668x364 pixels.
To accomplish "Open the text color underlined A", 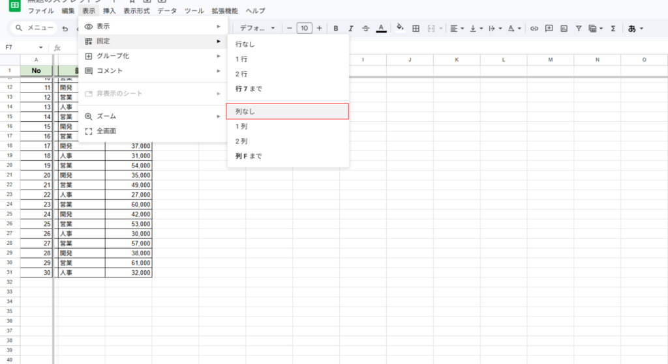I will click(382, 28).
